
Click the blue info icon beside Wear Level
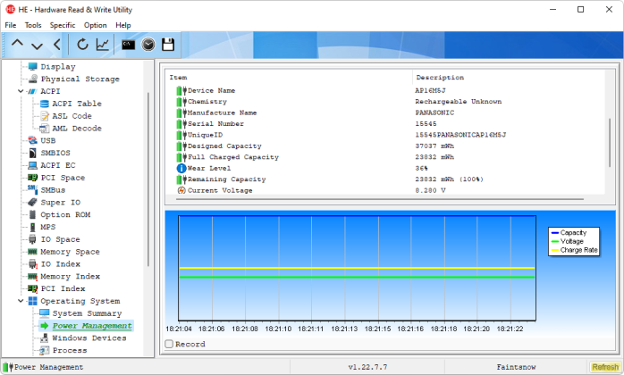(x=181, y=168)
